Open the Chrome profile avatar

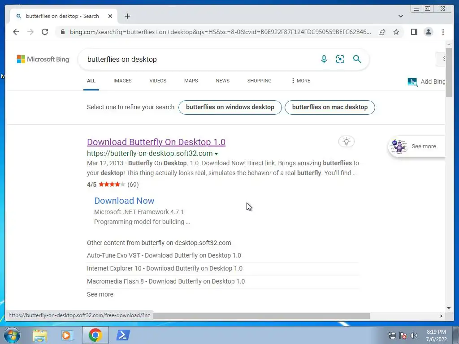tap(428, 32)
